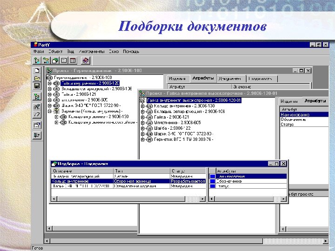
Task: Expand Уплотнение - 2.9006-805 in the front tree
Action: [x=142, y=123]
